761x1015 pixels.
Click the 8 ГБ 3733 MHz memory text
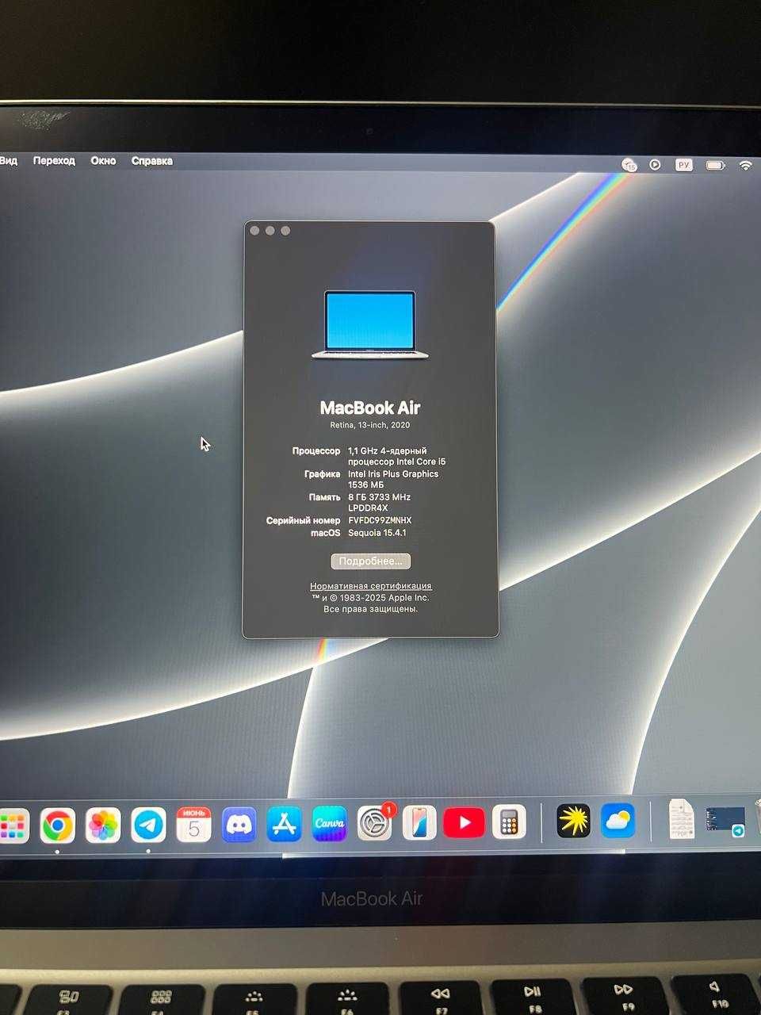pos(380,497)
